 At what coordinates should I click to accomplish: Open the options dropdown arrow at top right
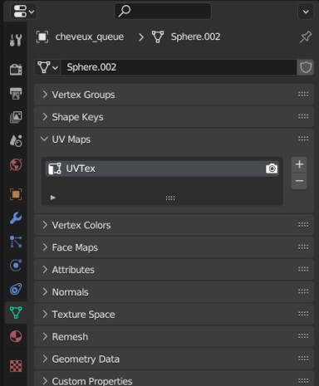click(306, 12)
